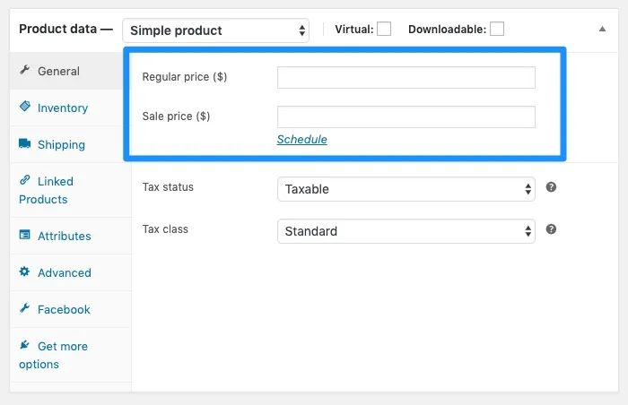Enable the Virtual checkbox
This screenshot has width=628, height=405.
(x=384, y=29)
